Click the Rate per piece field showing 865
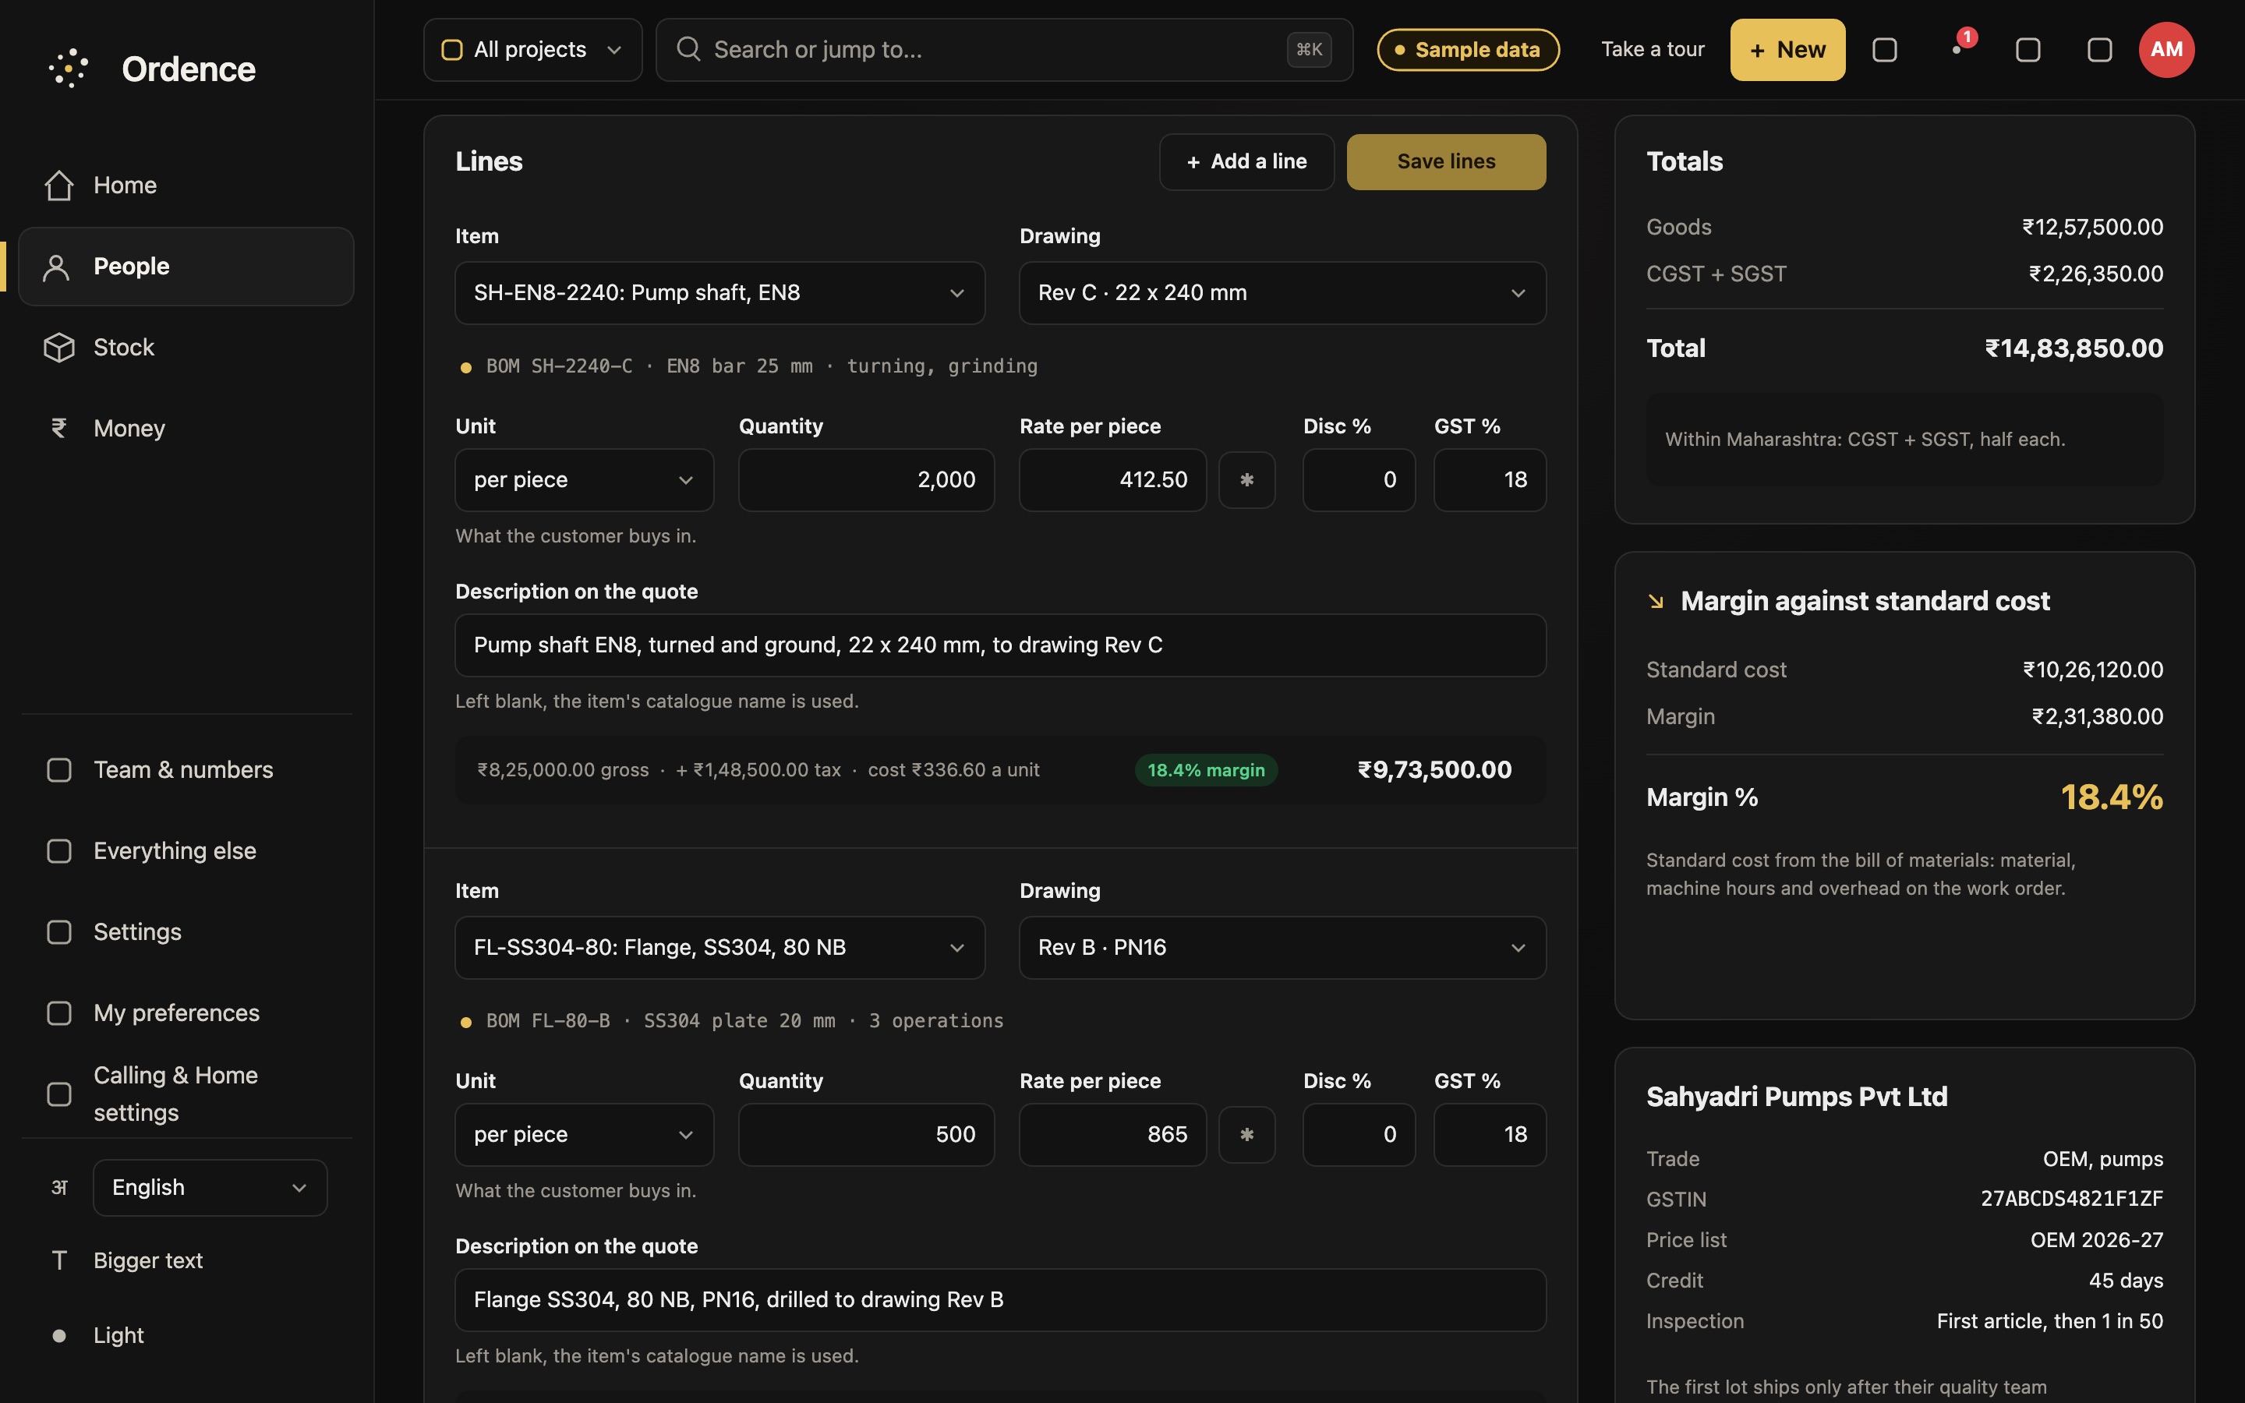Viewport: 2245px width, 1403px height. pyautogui.click(x=1112, y=1134)
